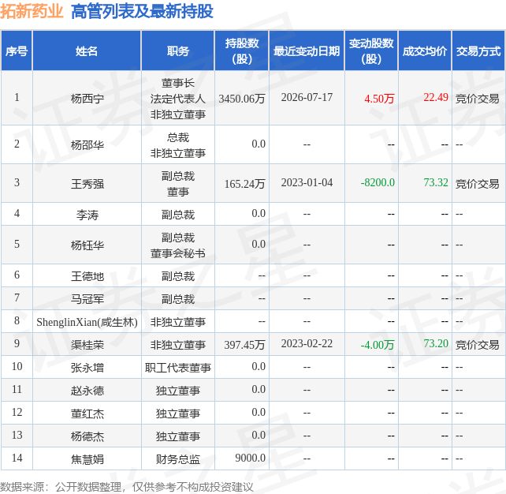
Task: Select the name 董红杰
Action: tap(87, 414)
